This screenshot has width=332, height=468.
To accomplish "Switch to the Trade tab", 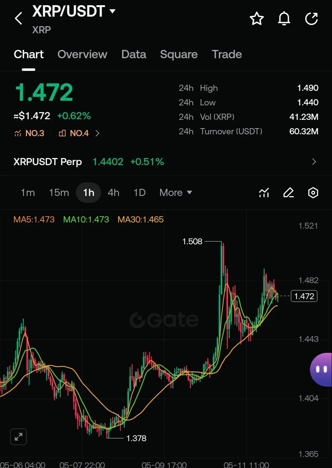I will (227, 54).
